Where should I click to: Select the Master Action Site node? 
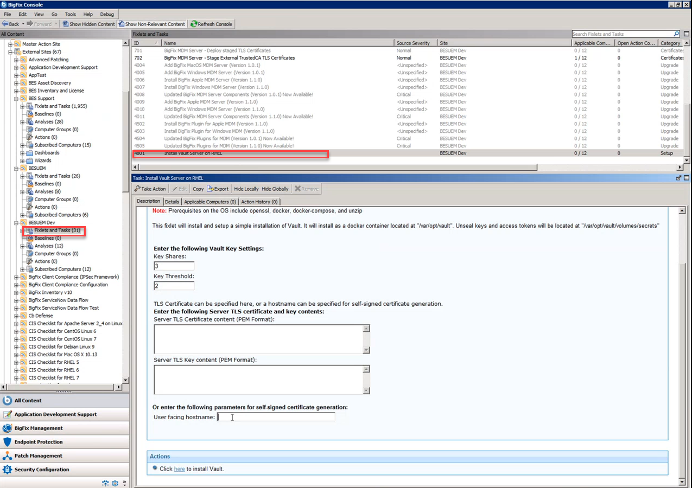pyautogui.click(x=41, y=44)
